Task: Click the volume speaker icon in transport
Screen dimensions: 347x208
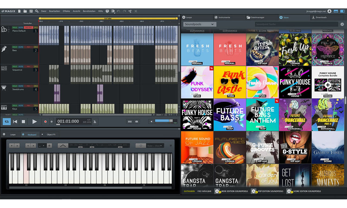Action: (x=151, y=122)
